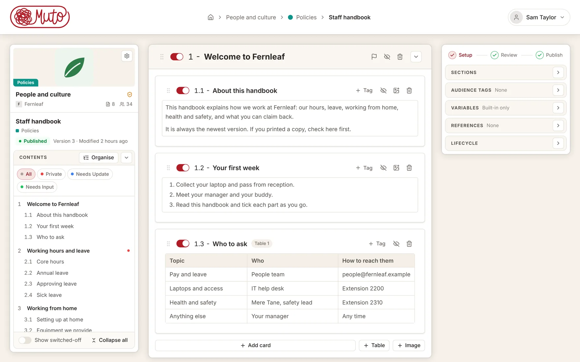Hide the Your first week card
This screenshot has height=362, width=580.
[x=383, y=168]
